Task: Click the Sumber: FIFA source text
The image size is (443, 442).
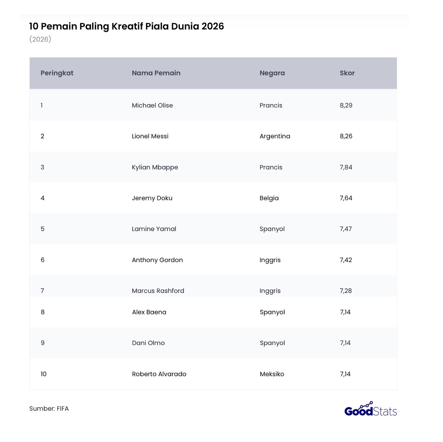Action: pyautogui.click(x=49, y=408)
